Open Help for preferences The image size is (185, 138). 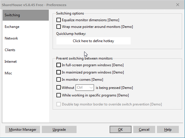point(168,130)
